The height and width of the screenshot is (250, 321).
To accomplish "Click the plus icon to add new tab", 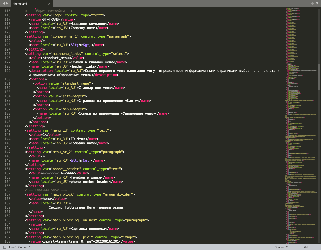I will tap(312, 3).
